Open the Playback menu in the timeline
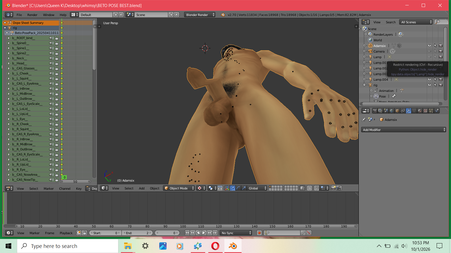The width and height of the screenshot is (451, 253). tap(66, 233)
